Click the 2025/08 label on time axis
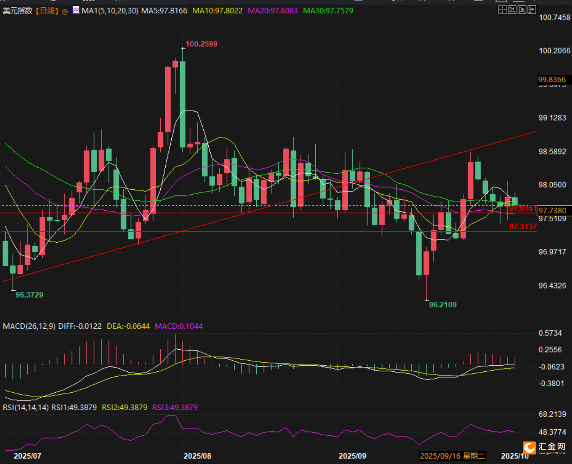 pyautogui.click(x=197, y=456)
